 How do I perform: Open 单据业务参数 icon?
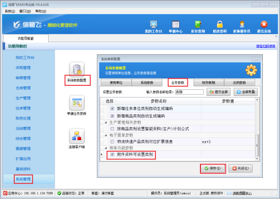coord(77,103)
